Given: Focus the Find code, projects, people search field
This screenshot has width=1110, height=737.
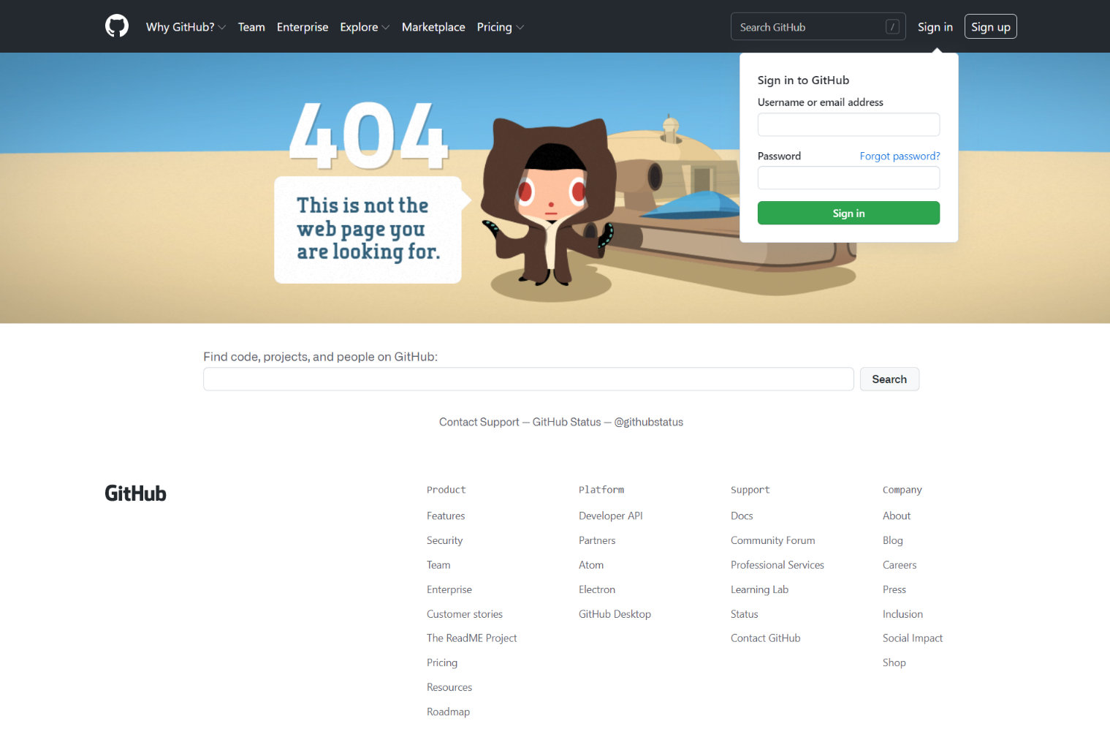Looking at the screenshot, I should (x=528, y=379).
